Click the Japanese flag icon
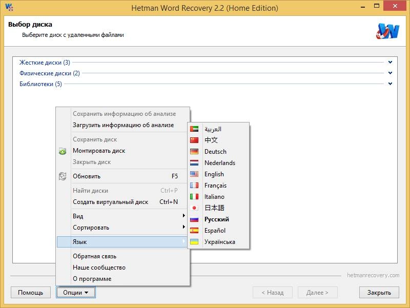 194,208
